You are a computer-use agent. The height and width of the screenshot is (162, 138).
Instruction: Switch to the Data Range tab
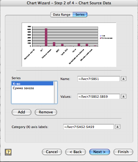62,15
